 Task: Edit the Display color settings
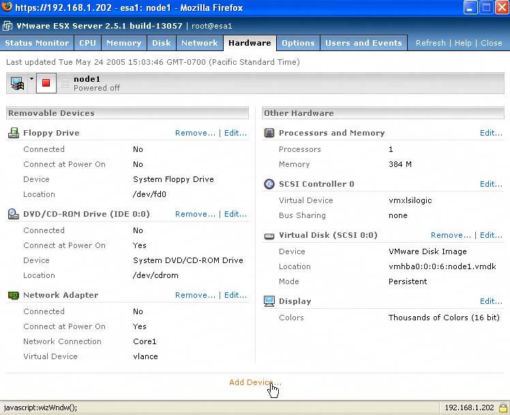(491, 301)
